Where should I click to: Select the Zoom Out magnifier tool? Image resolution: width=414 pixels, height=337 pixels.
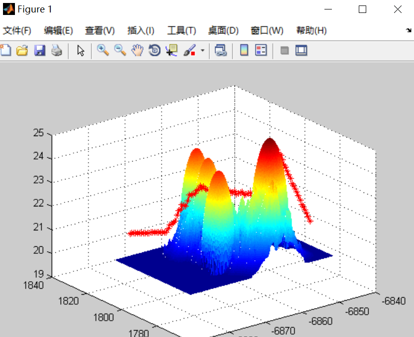(120, 50)
